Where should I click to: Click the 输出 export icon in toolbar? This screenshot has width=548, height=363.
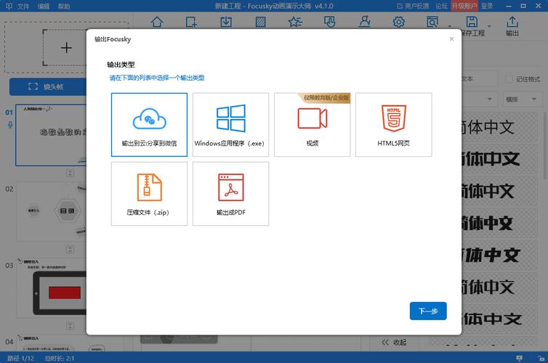[x=512, y=26]
